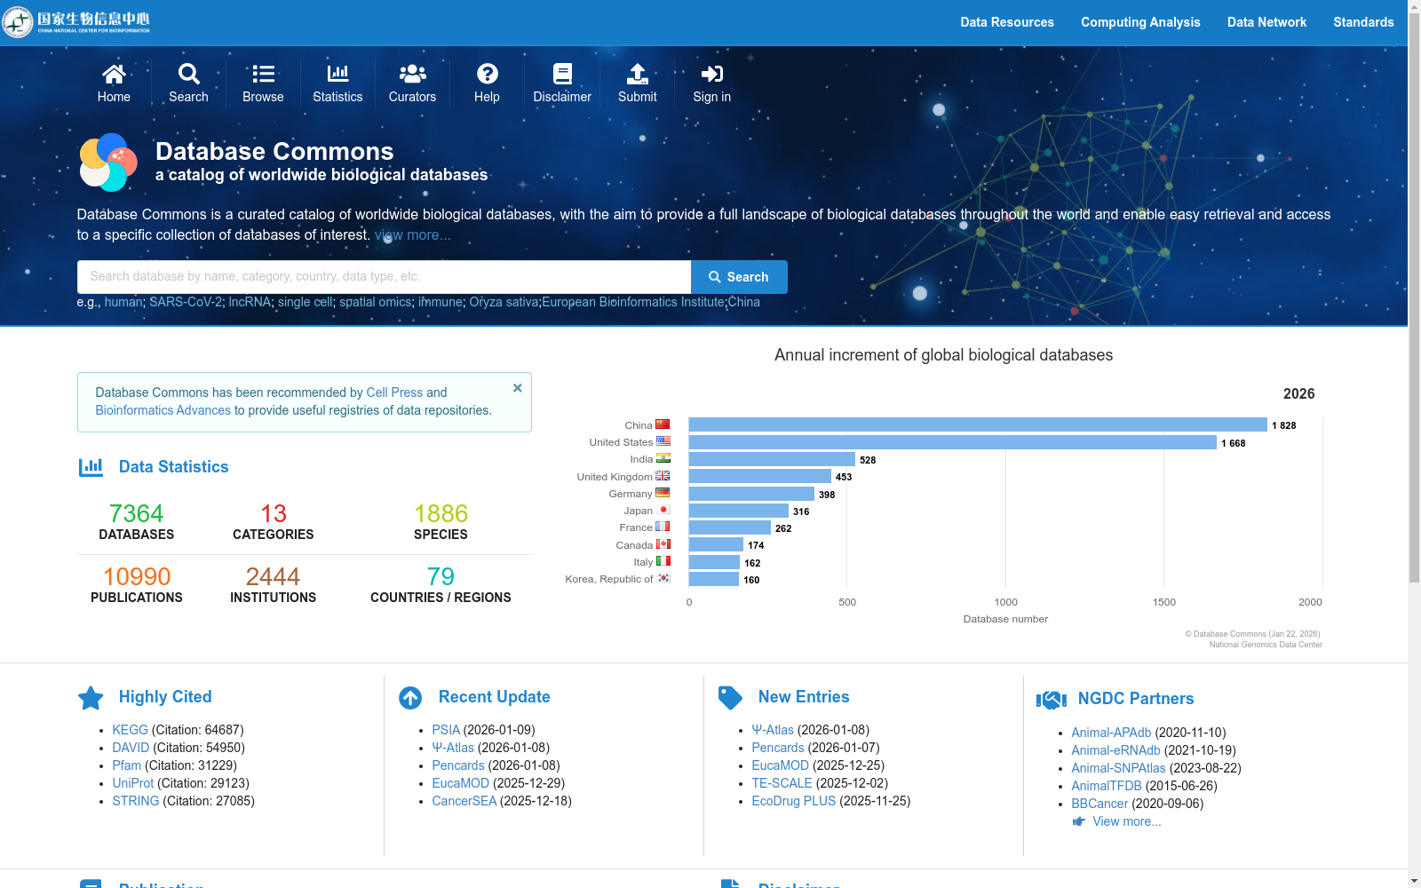Click the Italy flag in chart
Image resolution: width=1421 pixels, height=888 pixels.
coord(663,561)
